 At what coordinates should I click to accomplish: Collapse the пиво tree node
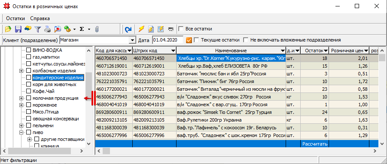(x=21, y=133)
